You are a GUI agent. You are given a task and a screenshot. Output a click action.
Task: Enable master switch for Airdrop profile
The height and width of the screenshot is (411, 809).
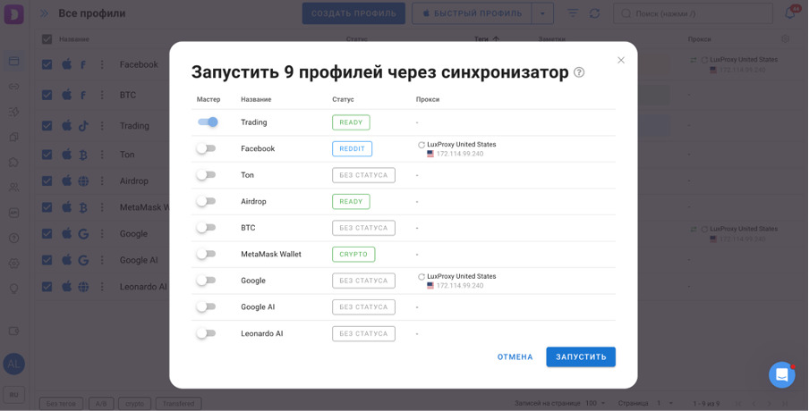pos(206,201)
